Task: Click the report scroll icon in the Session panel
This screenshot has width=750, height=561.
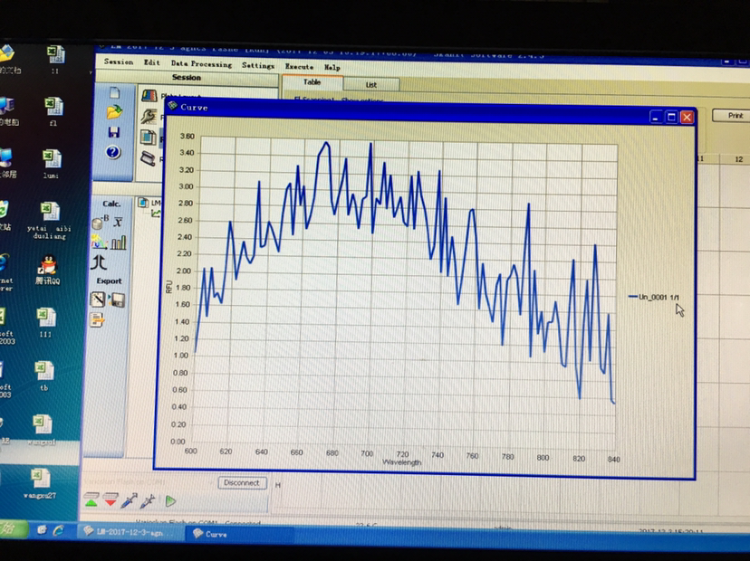Action: (148, 158)
